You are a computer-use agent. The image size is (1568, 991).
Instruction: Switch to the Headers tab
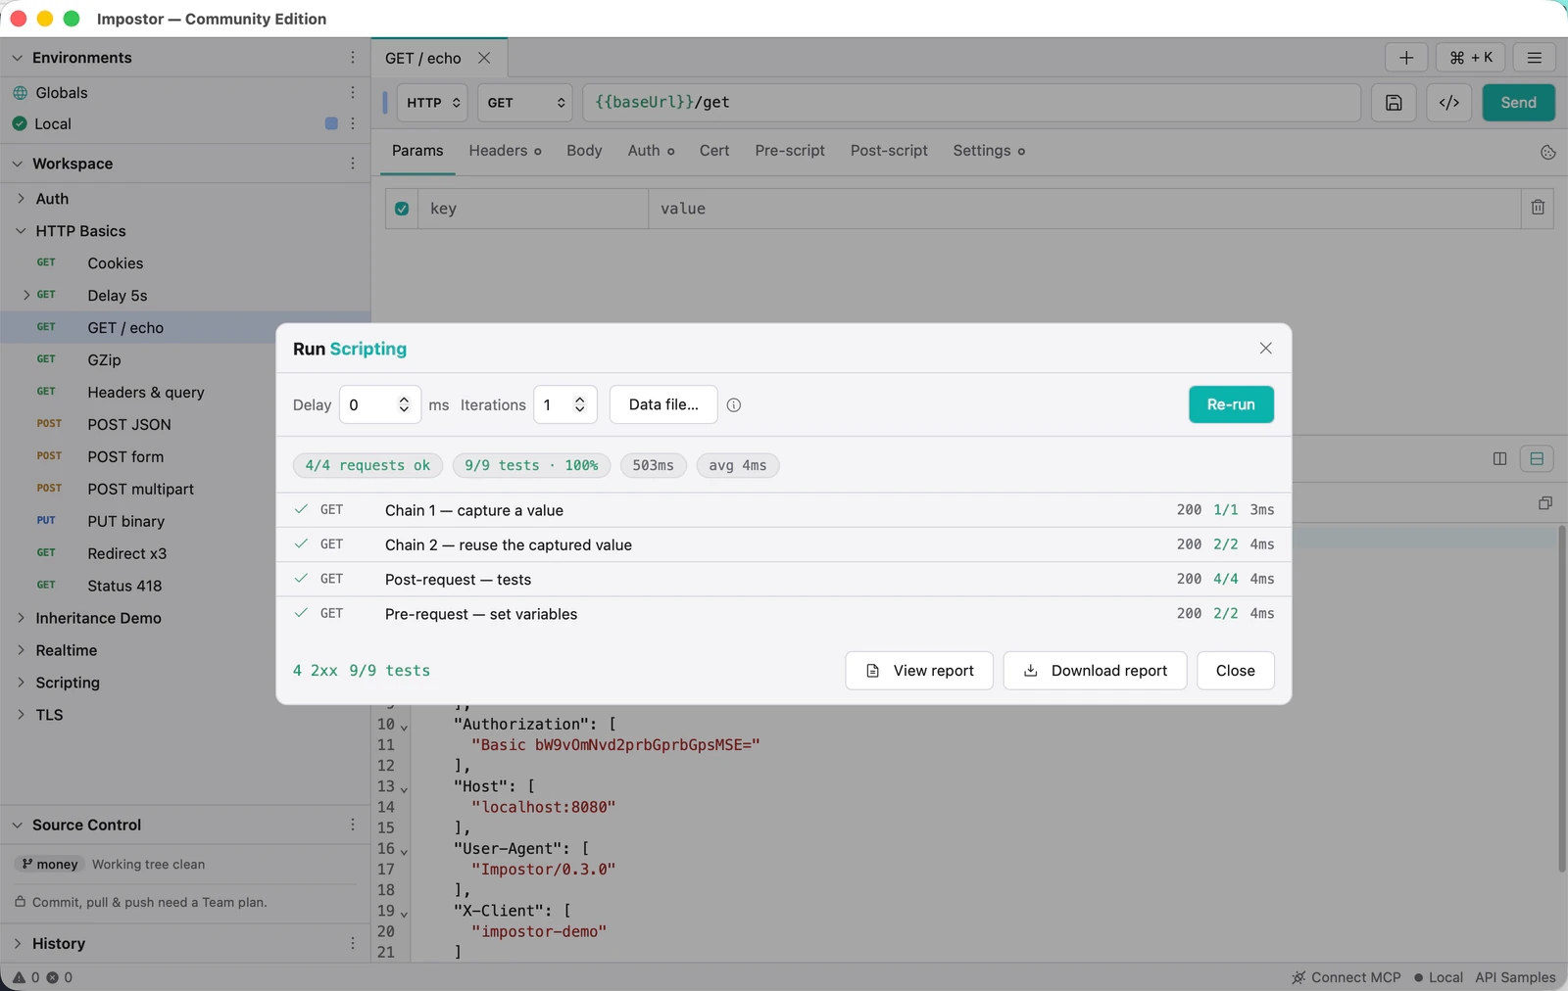pos(505,151)
